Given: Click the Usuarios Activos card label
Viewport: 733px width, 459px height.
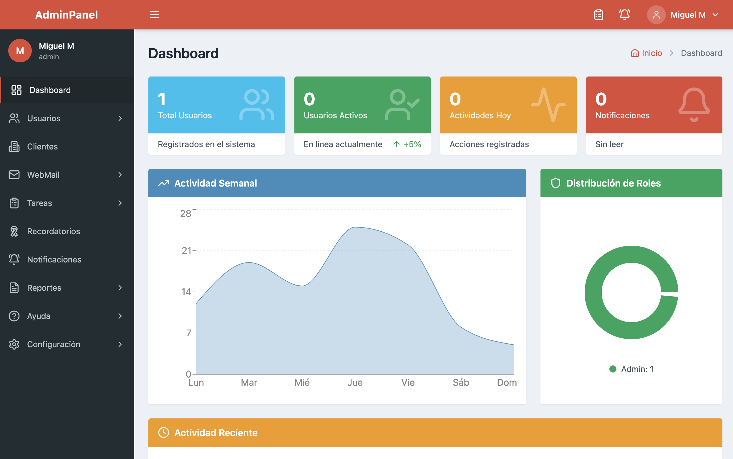Looking at the screenshot, I should pos(335,115).
